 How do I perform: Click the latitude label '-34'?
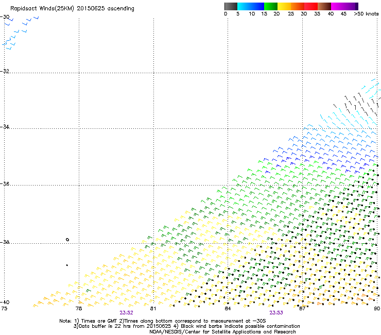click(x=5, y=127)
